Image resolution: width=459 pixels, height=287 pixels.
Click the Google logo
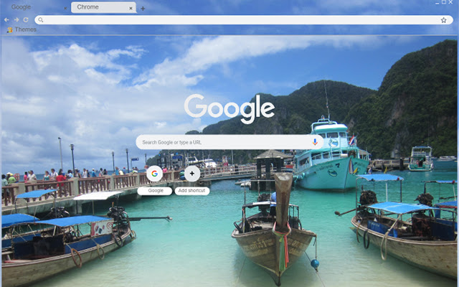click(x=229, y=108)
